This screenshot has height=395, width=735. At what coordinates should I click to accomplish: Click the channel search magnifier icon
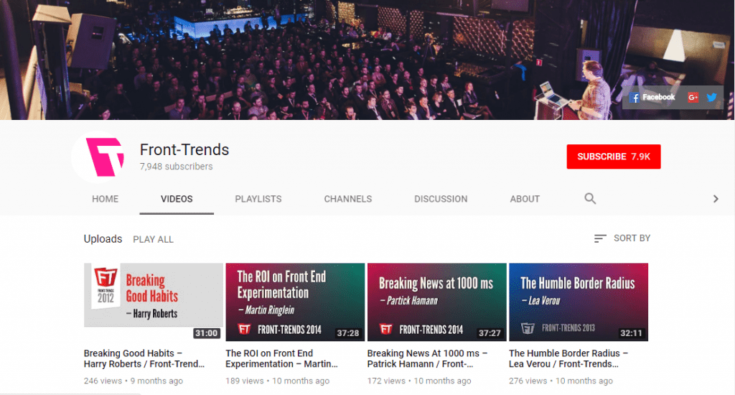[590, 198]
